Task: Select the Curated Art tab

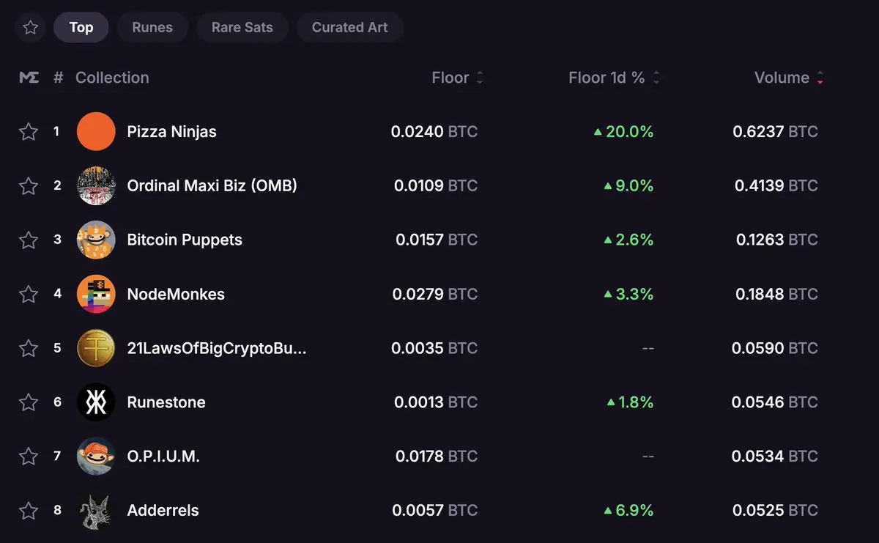Action: (x=349, y=28)
